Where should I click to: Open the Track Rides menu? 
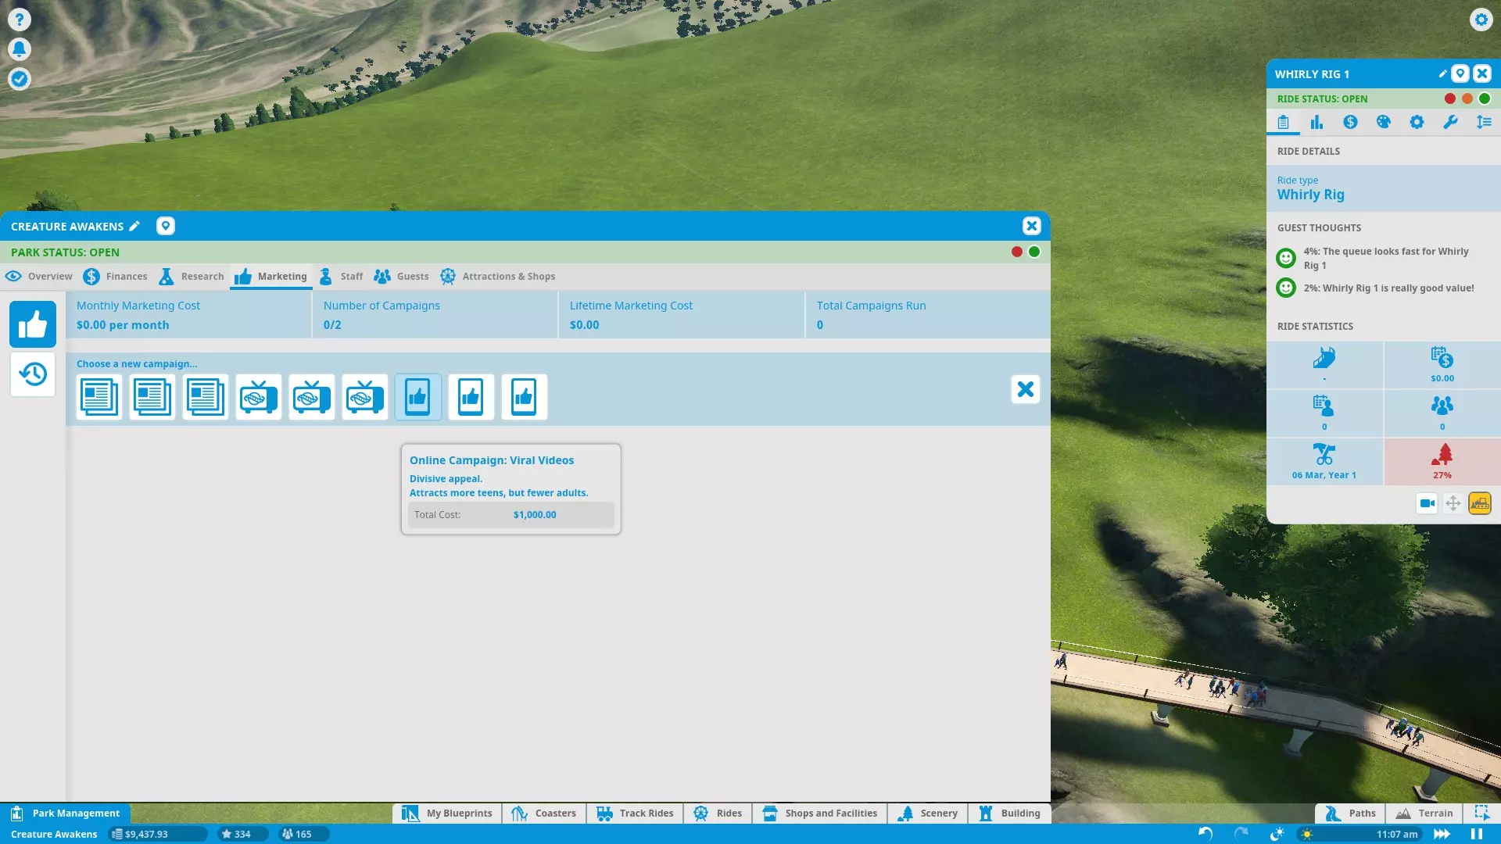click(635, 814)
